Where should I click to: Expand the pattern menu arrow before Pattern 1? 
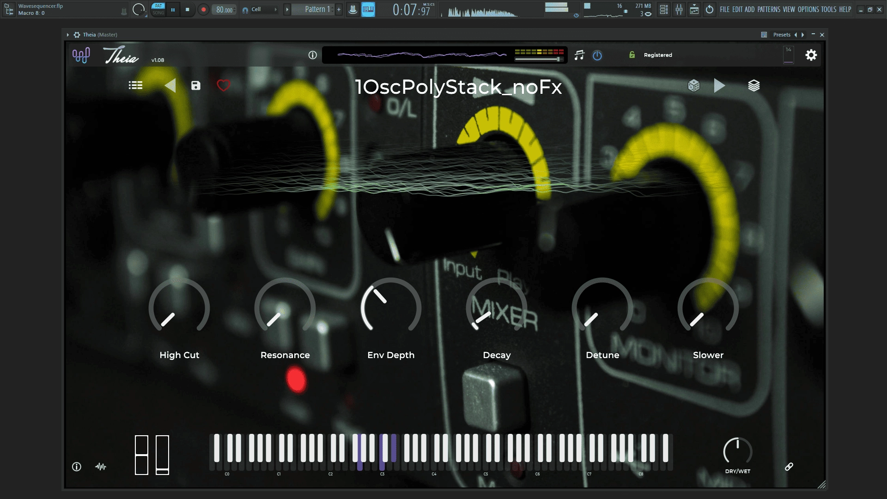pos(287,9)
